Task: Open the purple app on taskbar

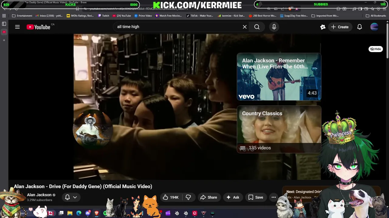Action: pyautogui.click(x=168, y=213)
